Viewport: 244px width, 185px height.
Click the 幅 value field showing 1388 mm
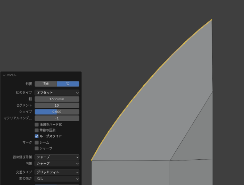[57, 99]
